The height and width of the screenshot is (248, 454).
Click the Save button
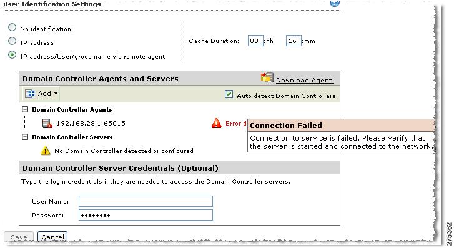[x=19, y=237]
